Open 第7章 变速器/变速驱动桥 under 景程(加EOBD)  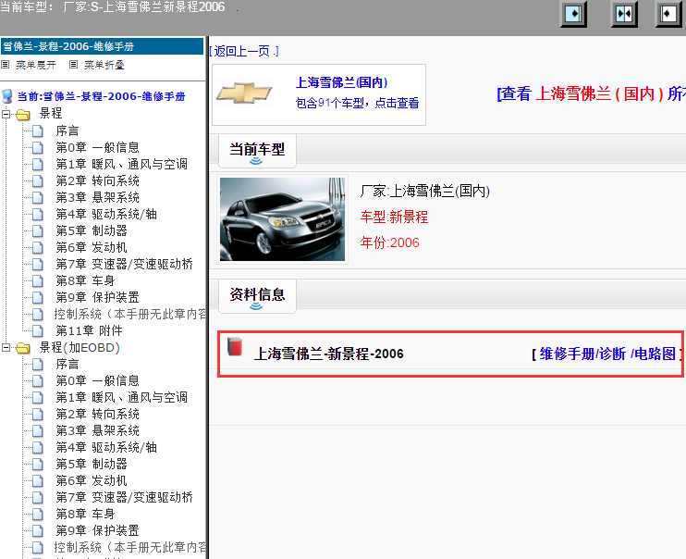click(124, 497)
